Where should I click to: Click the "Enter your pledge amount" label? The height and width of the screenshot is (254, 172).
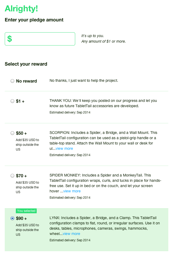[34, 20]
